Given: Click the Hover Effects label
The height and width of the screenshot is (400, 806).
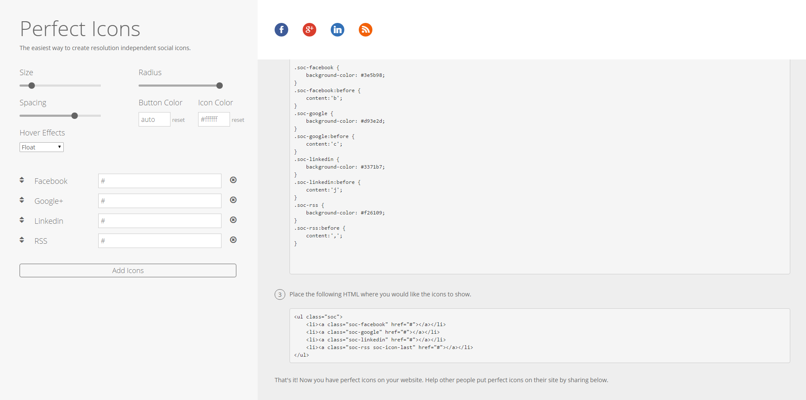Looking at the screenshot, I should click(42, 133).
